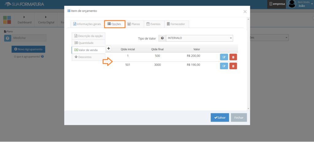
Task: Close the Item de orçamento dialog with X
Action: coord(245,12)
